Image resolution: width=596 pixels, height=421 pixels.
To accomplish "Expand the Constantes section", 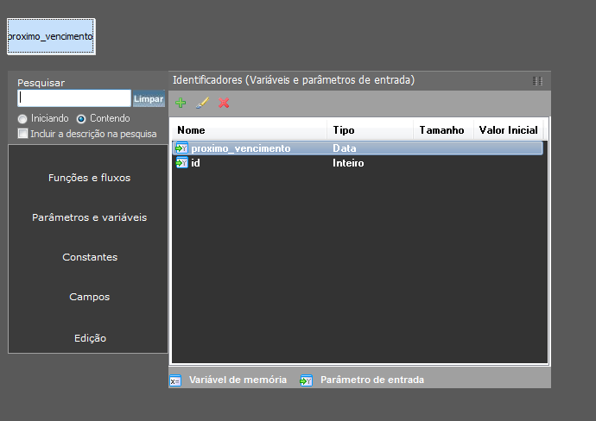I will tap(89, 257).
